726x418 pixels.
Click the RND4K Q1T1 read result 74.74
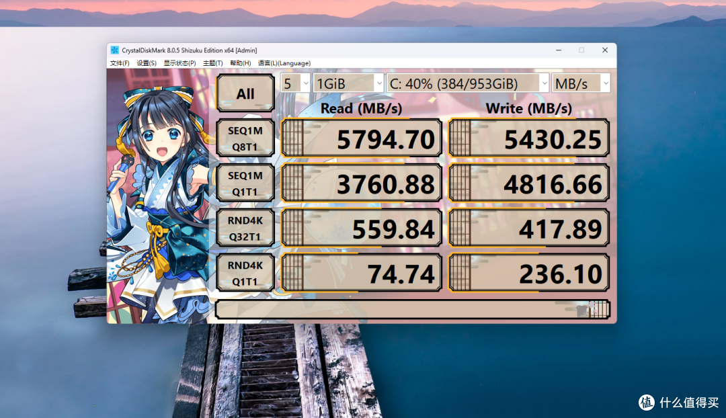[x=362, y=273]
